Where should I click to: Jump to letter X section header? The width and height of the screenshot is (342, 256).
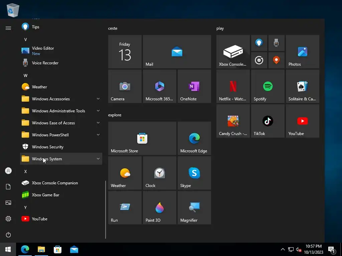click(x=25, y=172)
